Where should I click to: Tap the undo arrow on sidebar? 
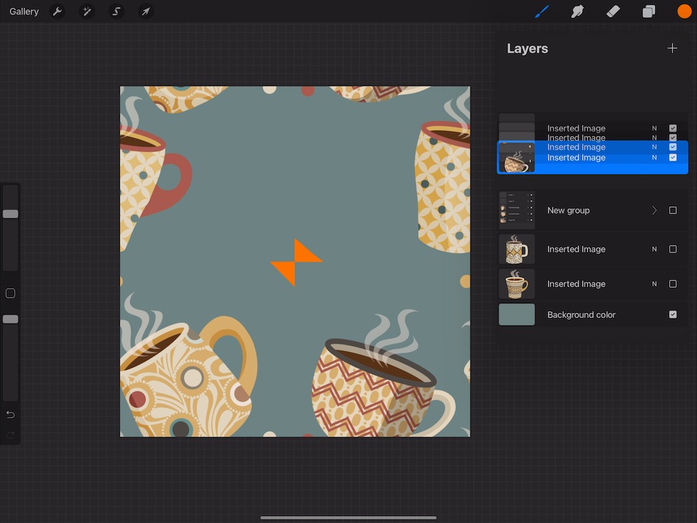pos(10,415)
